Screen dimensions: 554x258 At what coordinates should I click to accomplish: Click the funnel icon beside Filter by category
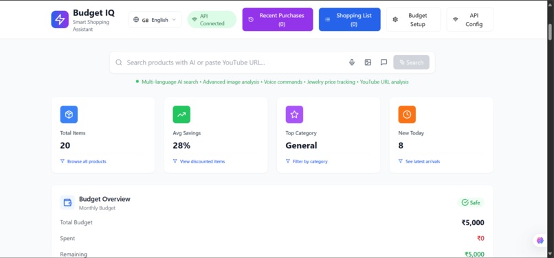click(288, 161)
